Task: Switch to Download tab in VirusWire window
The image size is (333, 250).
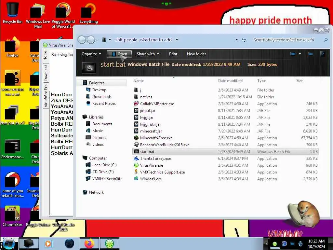Action: (46, 73)
